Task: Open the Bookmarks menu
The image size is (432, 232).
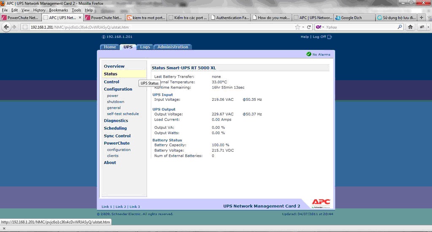Action: (58, 10)
